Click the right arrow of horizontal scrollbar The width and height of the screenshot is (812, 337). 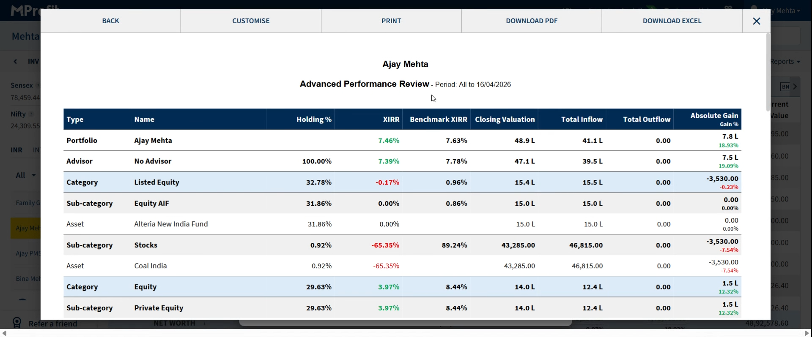[x=807, y=333]
